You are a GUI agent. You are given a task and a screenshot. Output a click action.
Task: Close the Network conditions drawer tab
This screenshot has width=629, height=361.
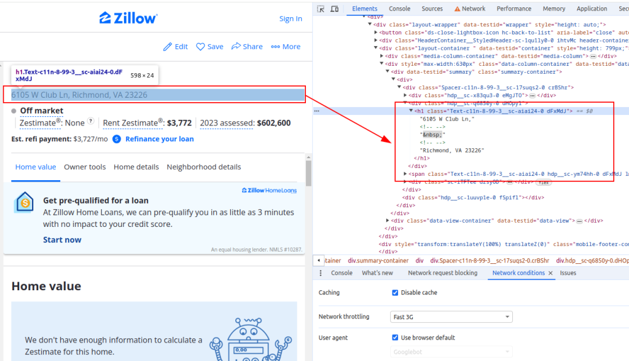550,273
